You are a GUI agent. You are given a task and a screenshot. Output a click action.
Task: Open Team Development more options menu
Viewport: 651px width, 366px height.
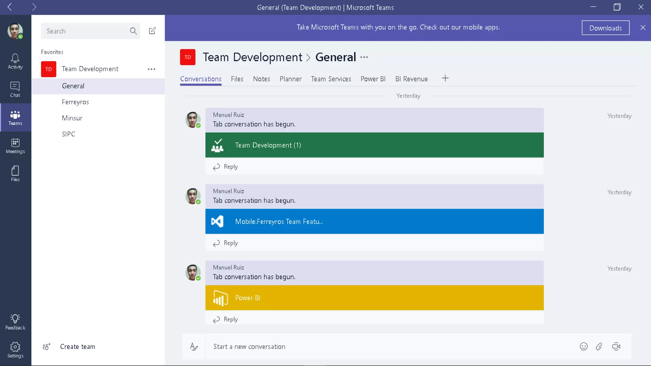coord(151,69)
